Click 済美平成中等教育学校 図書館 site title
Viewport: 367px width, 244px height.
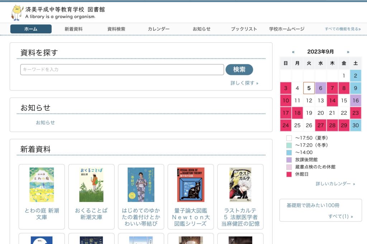pos(65,9)
